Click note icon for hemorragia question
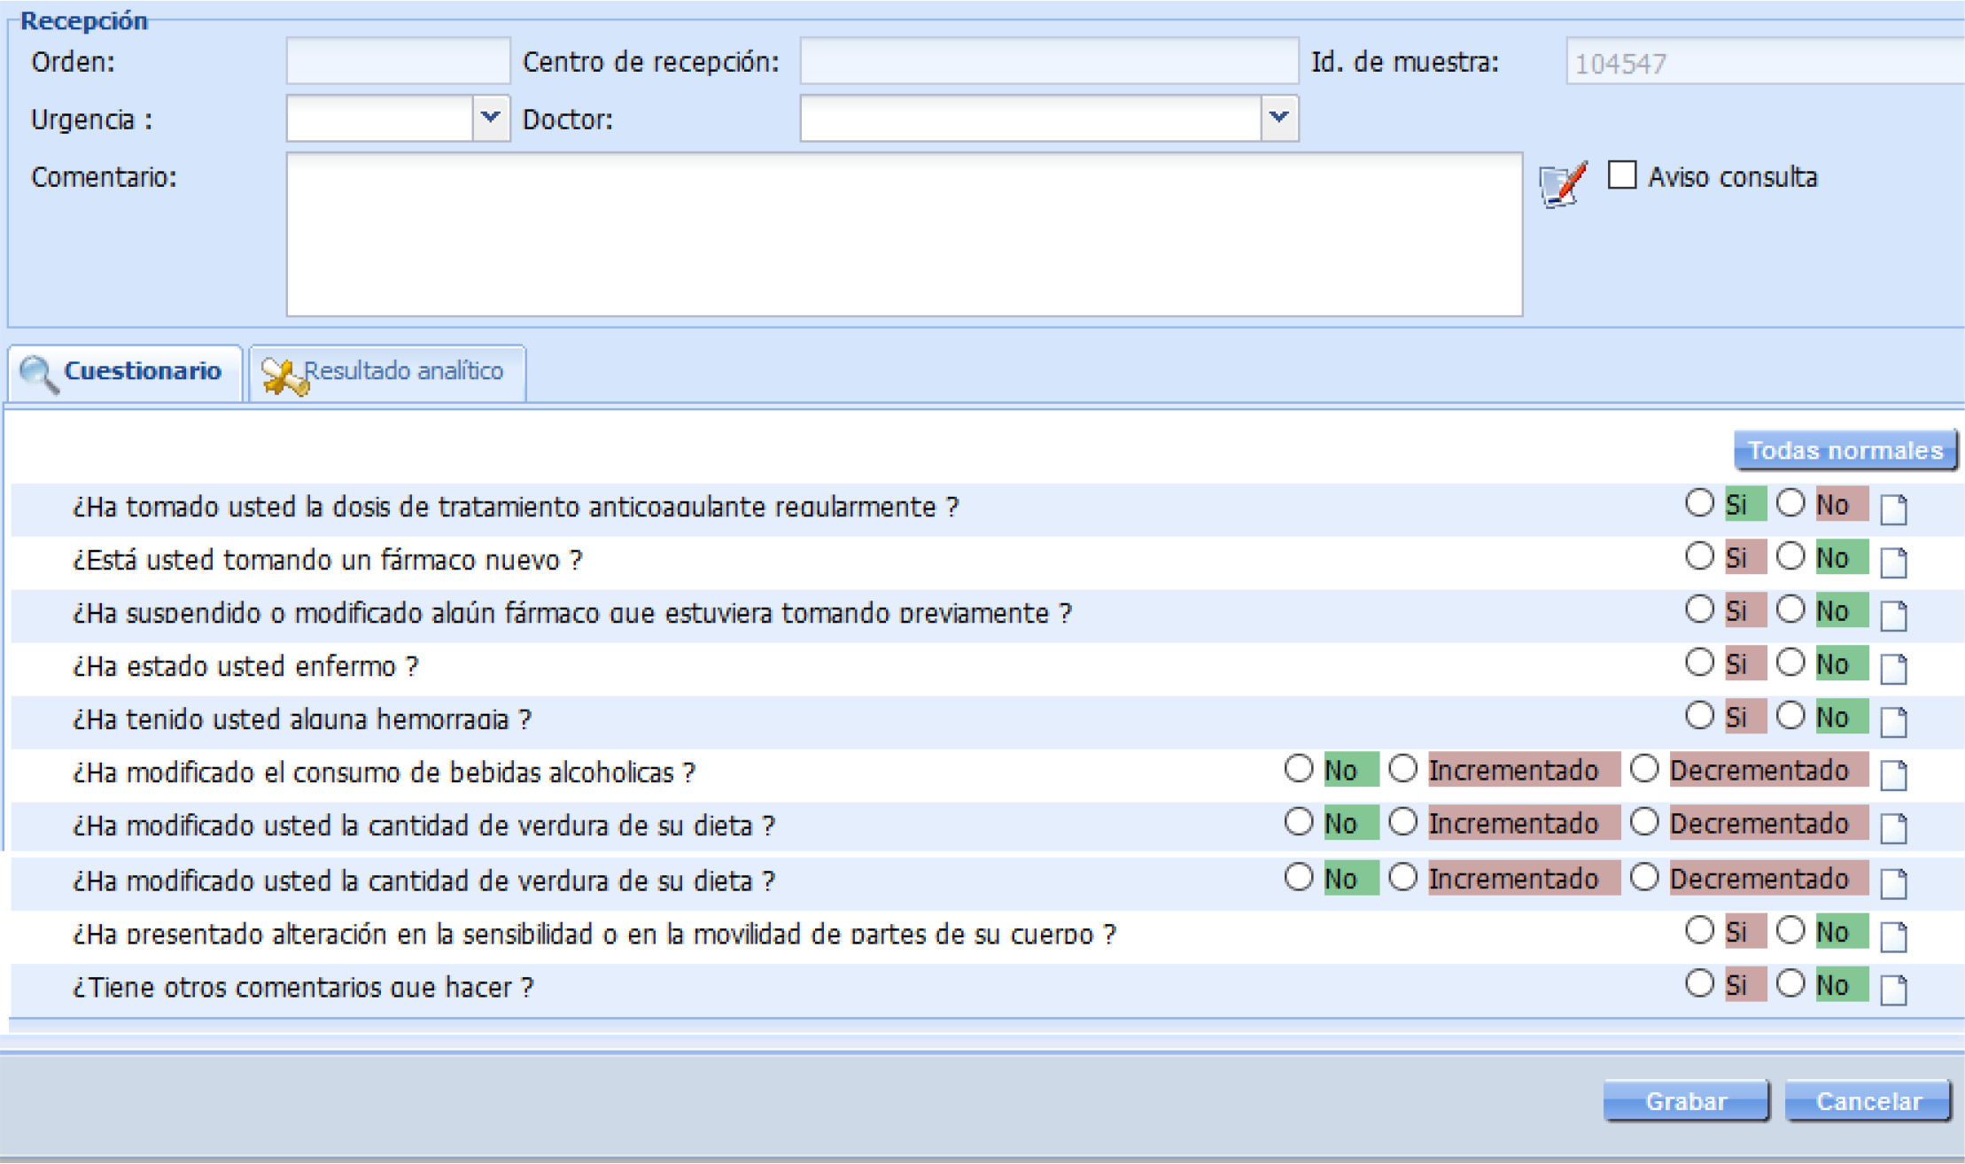 tap(1893, 722)
